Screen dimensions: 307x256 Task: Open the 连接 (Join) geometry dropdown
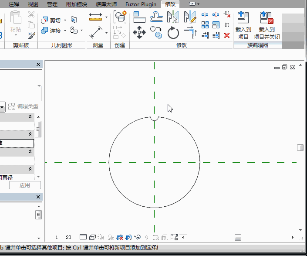point(65,31)
